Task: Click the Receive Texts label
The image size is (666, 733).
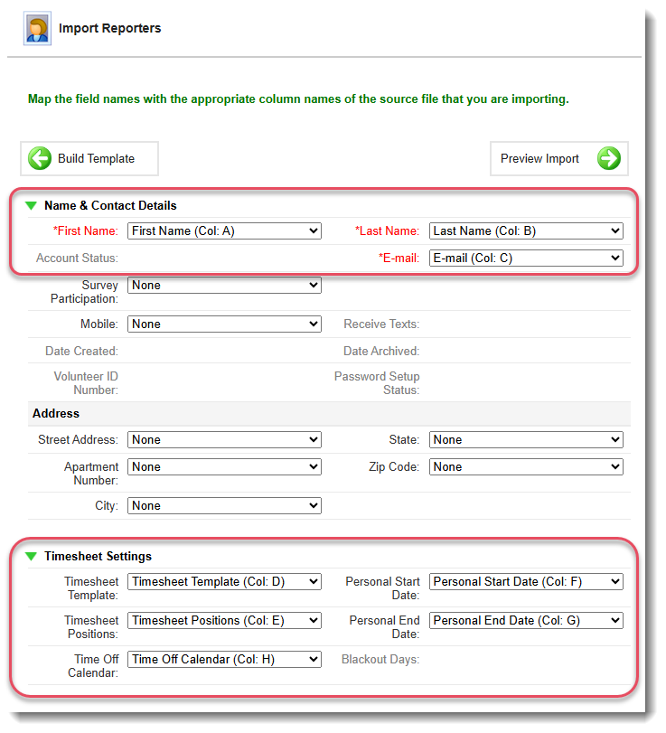Action: [381, 324]
